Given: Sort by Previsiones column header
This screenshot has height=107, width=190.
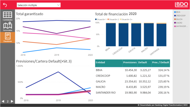Looking at the screenshot, I should coord(130,62).
